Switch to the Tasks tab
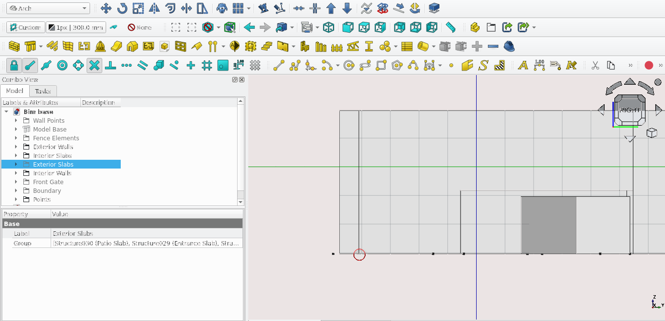The height and width of the screenshot is (321, 665). coord(43,91)
